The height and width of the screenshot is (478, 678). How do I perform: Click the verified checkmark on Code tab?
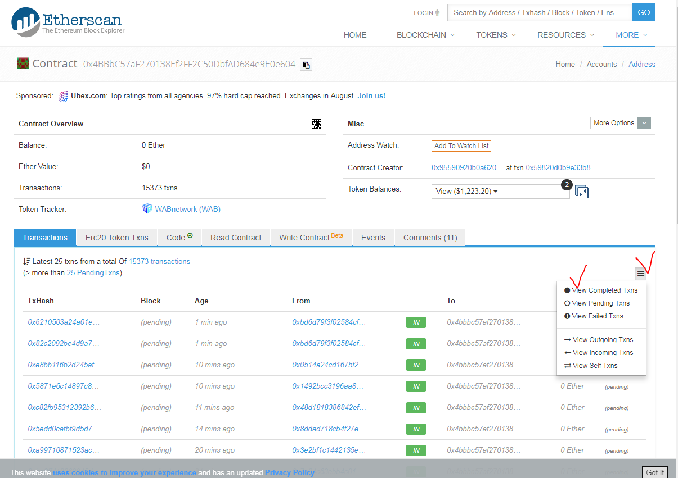[190, 236]
